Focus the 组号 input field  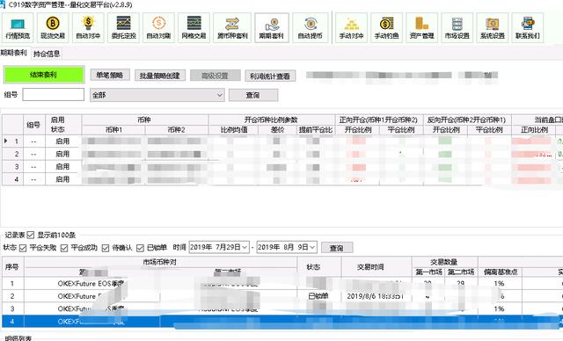[53, 95]
